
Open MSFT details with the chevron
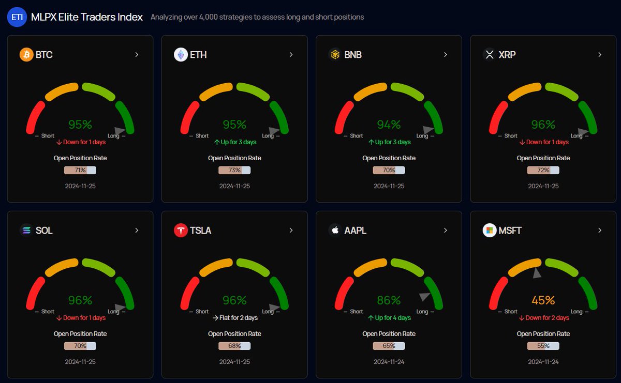click(599, 230)
